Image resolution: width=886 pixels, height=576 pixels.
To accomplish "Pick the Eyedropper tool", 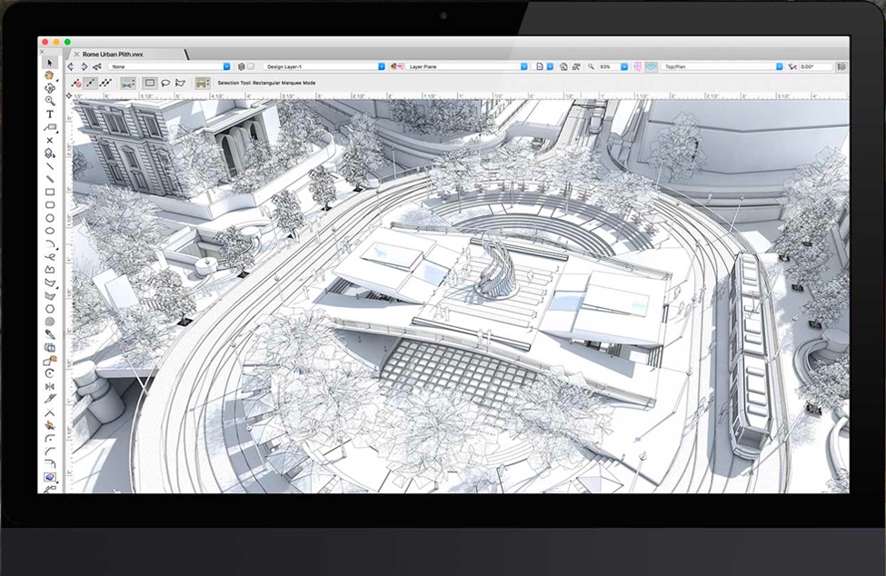I will [50, 334].
